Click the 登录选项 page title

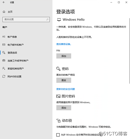(65, 12)
